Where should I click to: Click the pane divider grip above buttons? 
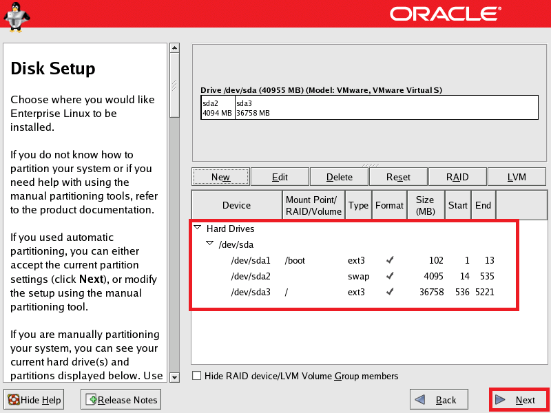coord(371,165)
